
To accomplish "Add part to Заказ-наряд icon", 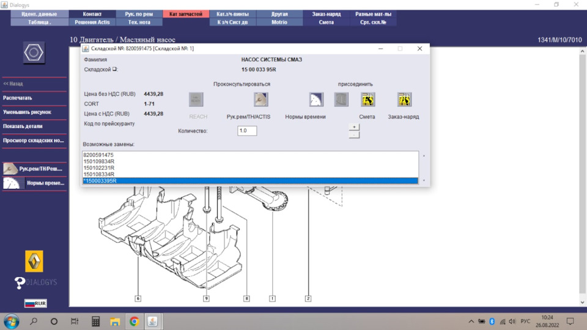I will pyautogui.click(x=404, y=100).
